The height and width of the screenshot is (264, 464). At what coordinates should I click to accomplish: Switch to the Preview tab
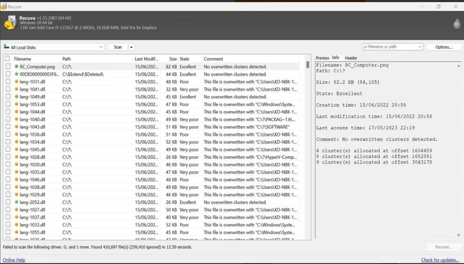[x=322, y=58]
